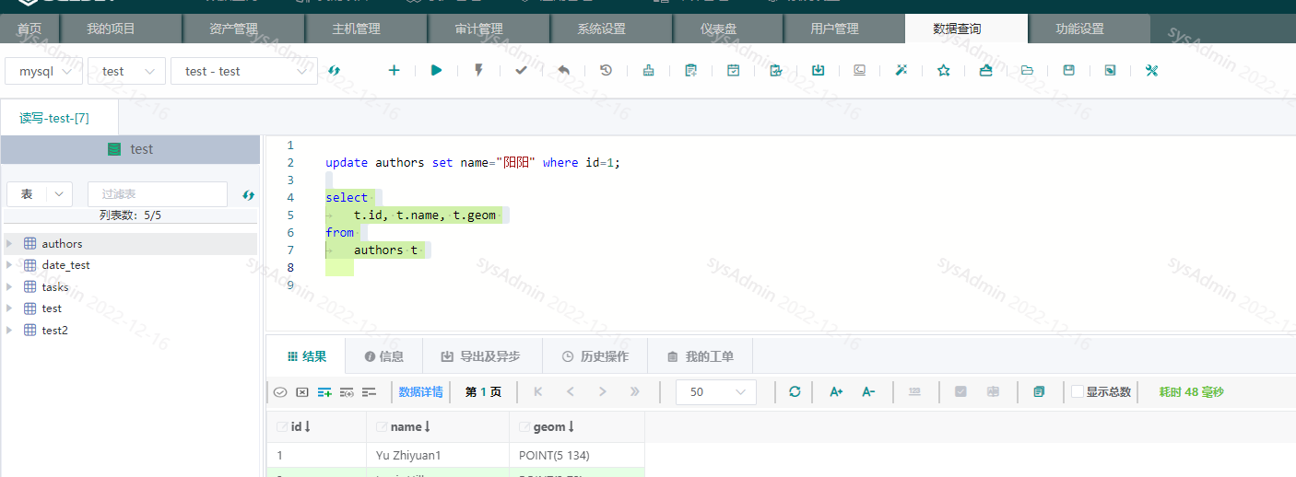Switch to the 我的工单 tab
Screen dimensions: 1296x477
pyautogui.click(x=701, y=356)
